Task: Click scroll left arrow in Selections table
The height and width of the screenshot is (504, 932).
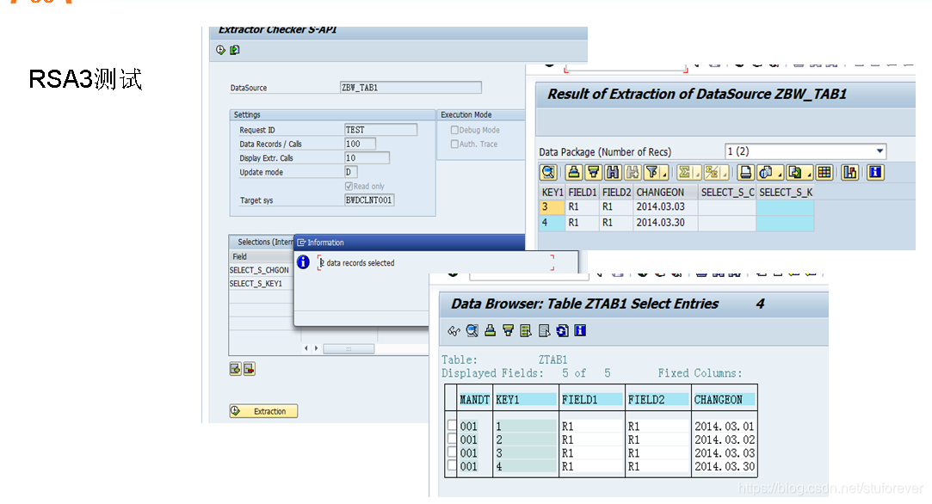Action: click(x=306, y=348)
